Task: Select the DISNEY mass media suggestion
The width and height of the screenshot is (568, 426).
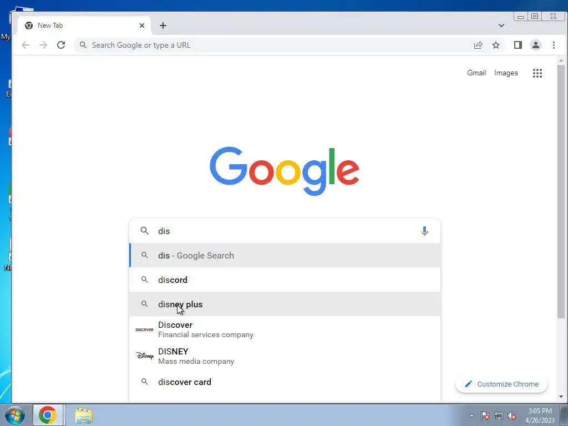Action: (x=285, y=356)
